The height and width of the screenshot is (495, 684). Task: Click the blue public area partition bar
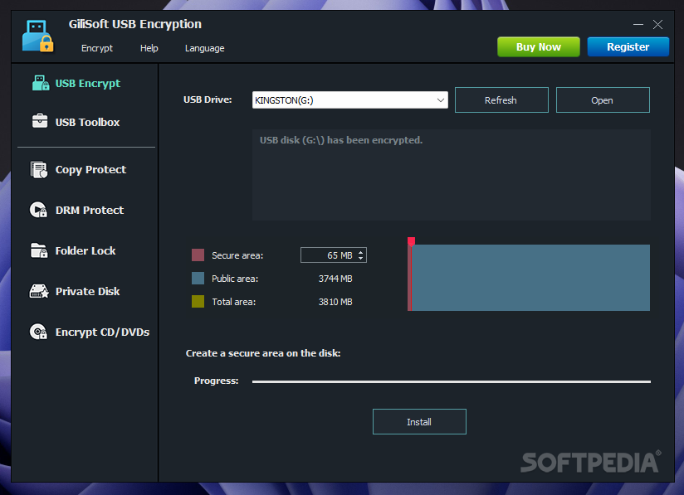coord(530,278)
